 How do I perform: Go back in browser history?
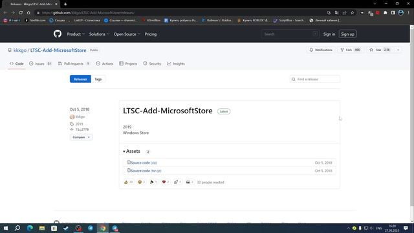point(5,13)
